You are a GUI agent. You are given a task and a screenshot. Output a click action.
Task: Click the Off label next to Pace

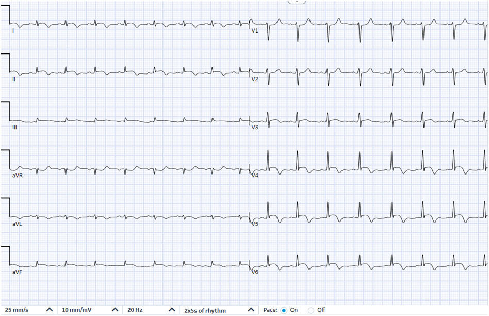[x=321, y=310]
